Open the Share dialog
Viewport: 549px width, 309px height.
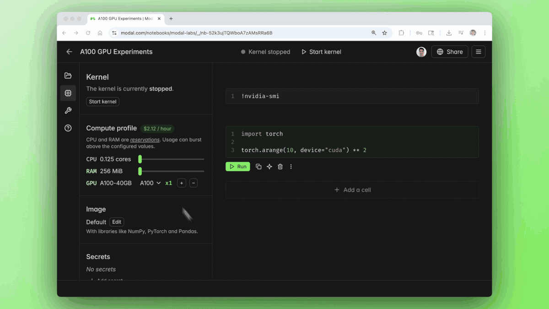[x=450, y=52]
